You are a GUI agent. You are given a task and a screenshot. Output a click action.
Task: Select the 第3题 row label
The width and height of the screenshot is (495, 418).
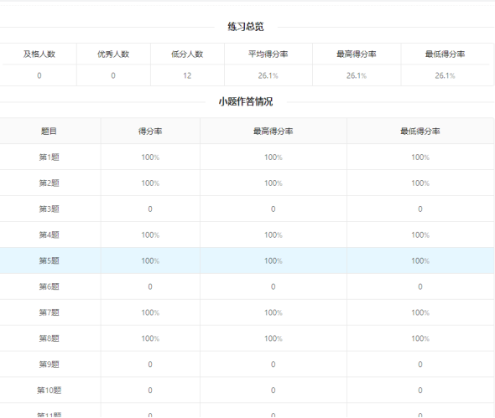[49, 209]
